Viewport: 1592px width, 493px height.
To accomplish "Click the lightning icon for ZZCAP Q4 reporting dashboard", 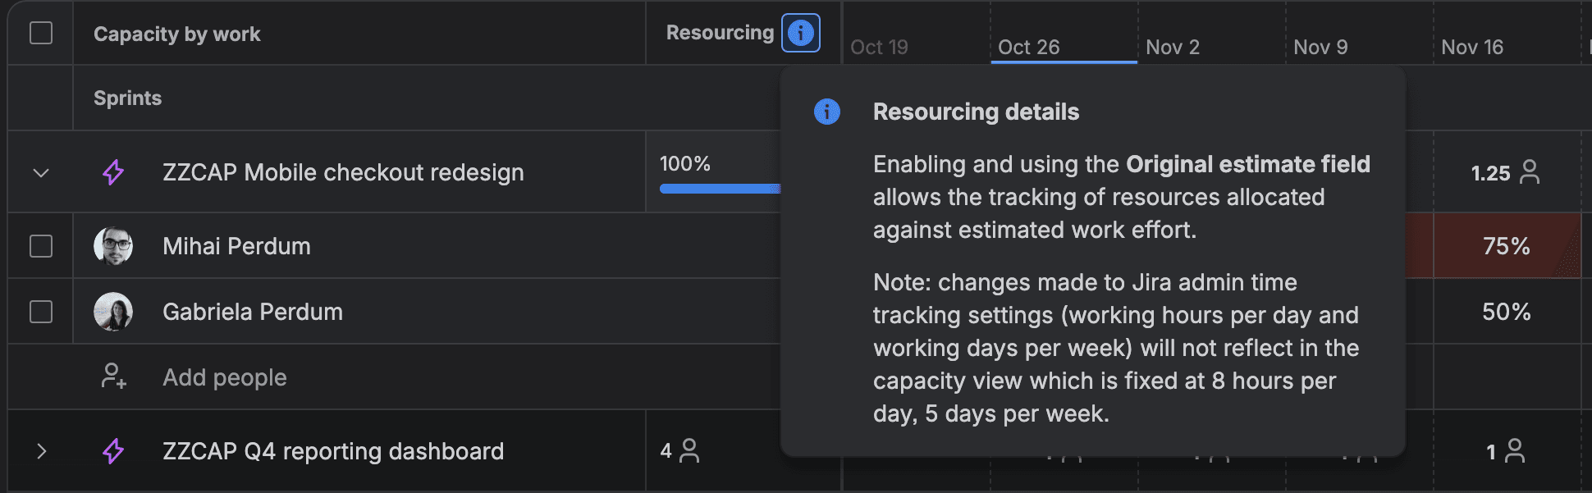I will [113, 451].
